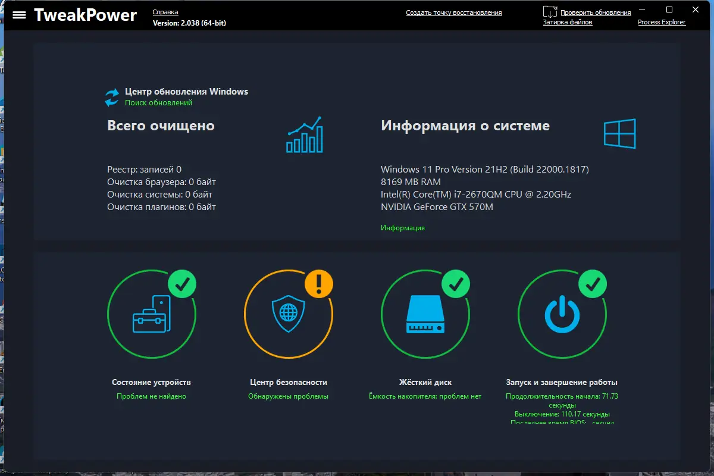Click the Продолжительность начала: 71.73 секунды text
This screenshot has width=714, height=476.
coord(562,400)
